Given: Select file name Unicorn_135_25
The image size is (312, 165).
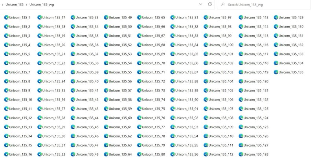Looking at the screenshot, I should 54,91.
